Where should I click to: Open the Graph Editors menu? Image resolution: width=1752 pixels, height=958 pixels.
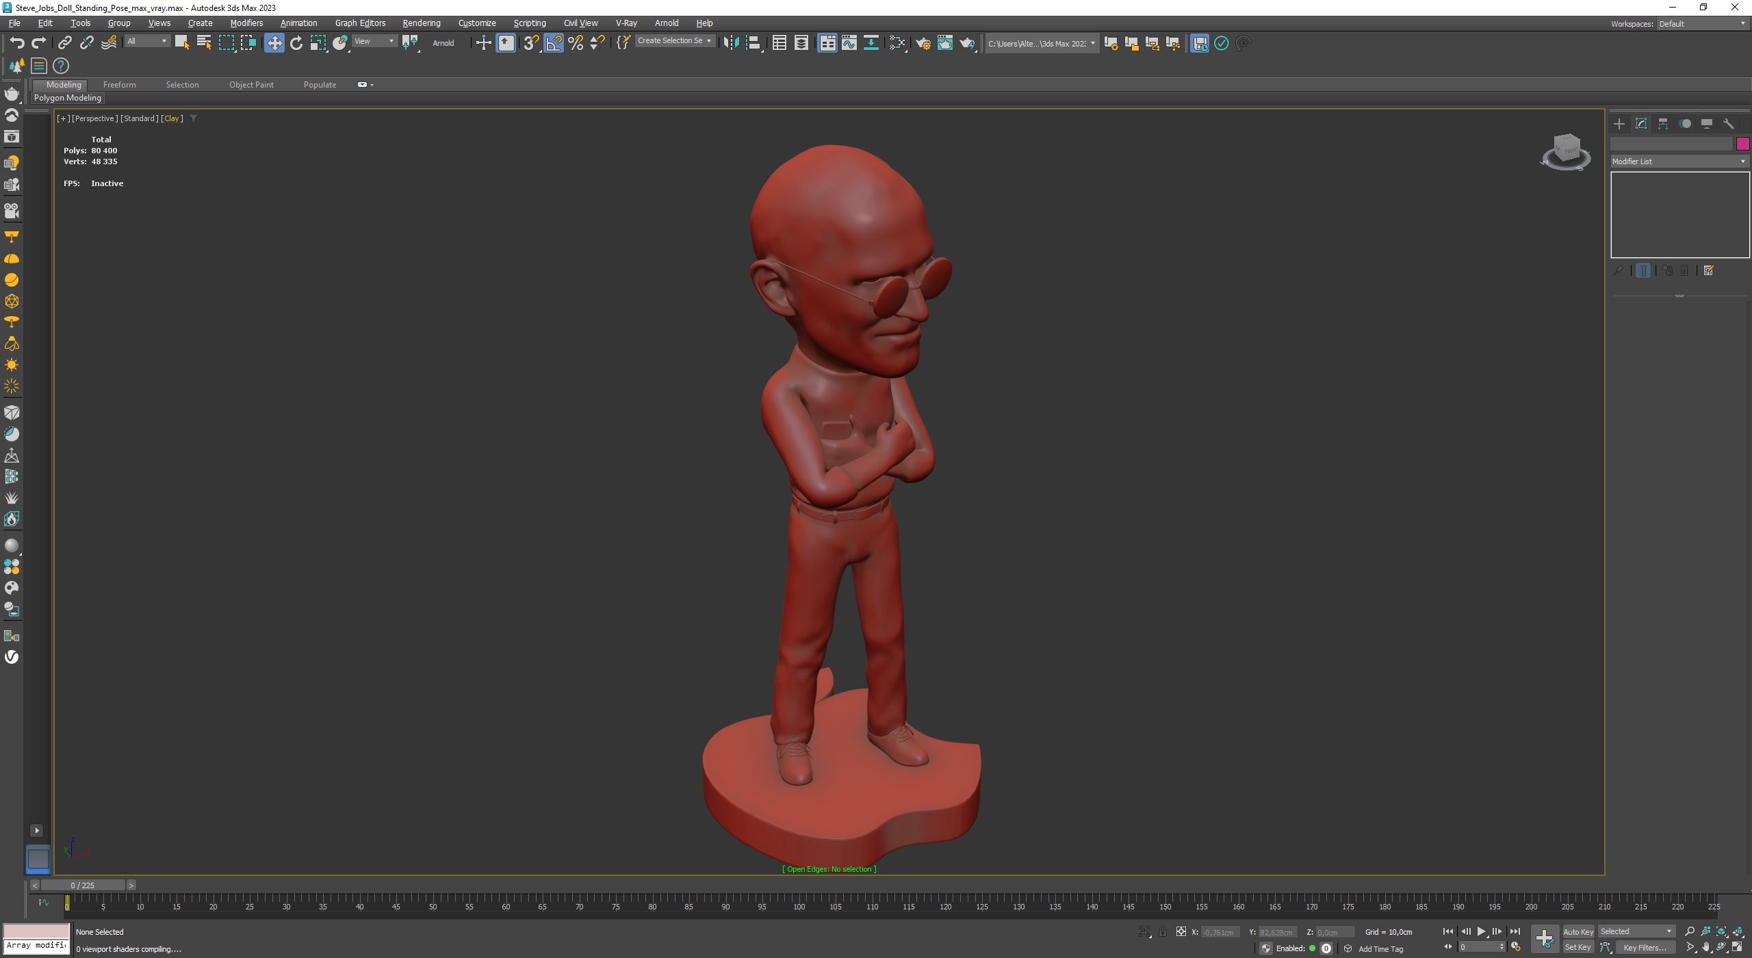(x=360, y=23)
